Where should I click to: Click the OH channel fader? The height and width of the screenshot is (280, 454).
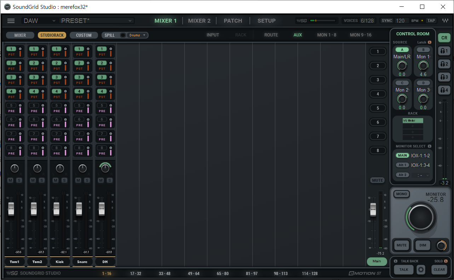(x=102, y=209)
